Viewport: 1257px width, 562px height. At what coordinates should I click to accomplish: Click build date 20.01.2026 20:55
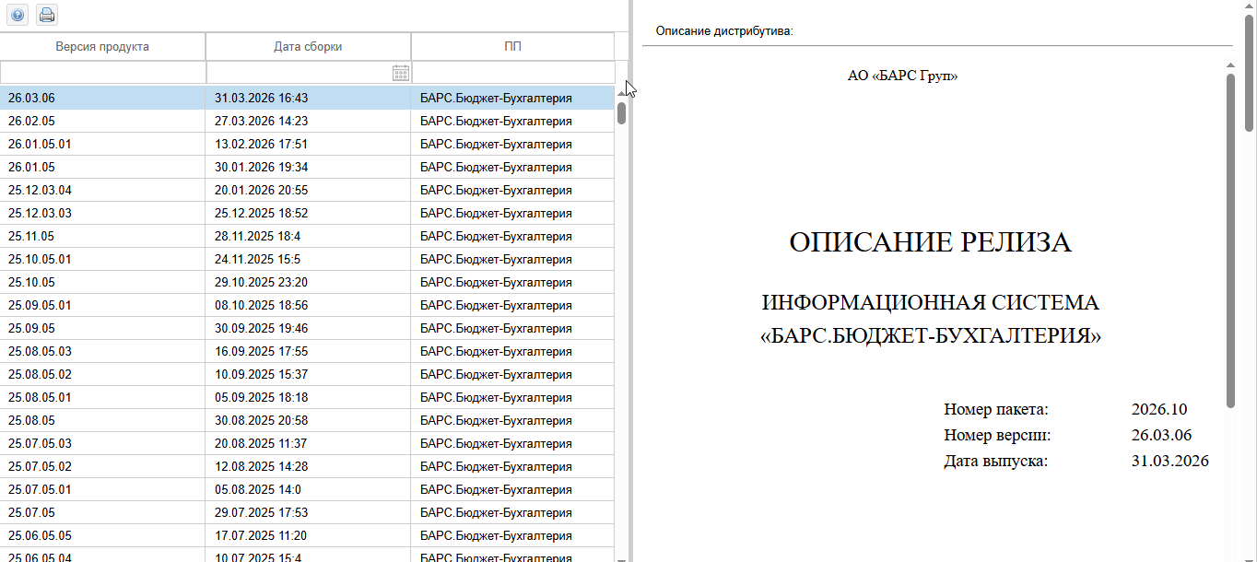coord(261,190)
